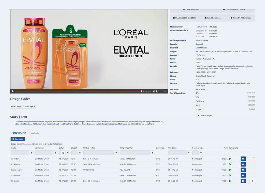This screenshot has width=265, height=193.
Task: Click the Sender filter input field
Action: (20, 153)
